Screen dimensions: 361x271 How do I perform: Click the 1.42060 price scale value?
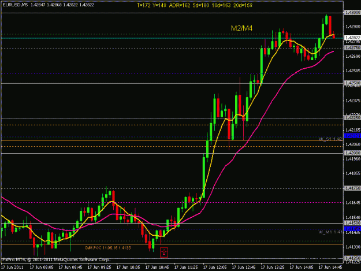[352, 144]
